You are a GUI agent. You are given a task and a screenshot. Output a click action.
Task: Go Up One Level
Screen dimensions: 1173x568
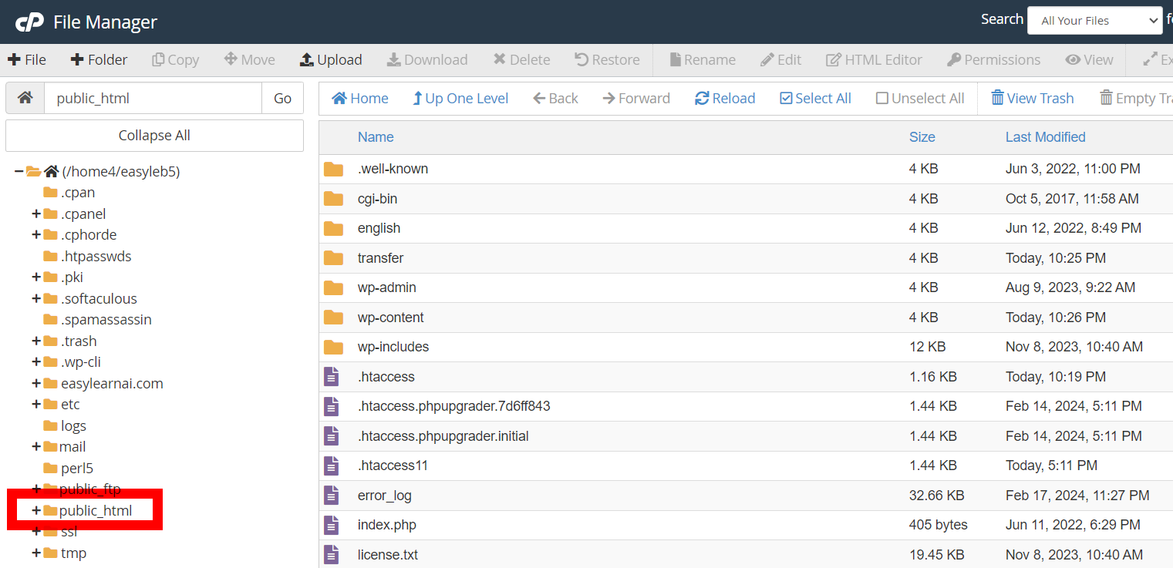coord(460,99)
